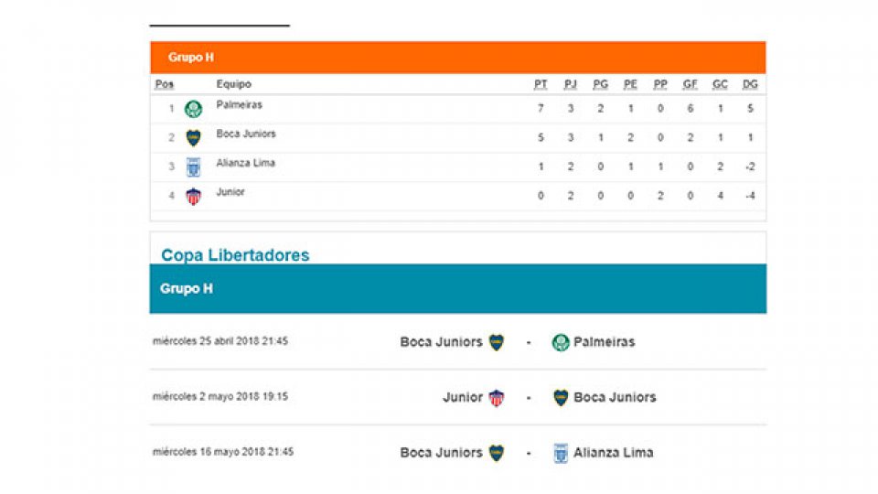Click the miércoles 16 mayo 2018 match date
The height and width of the screenshot is (494, 878).
coord(223,452)
